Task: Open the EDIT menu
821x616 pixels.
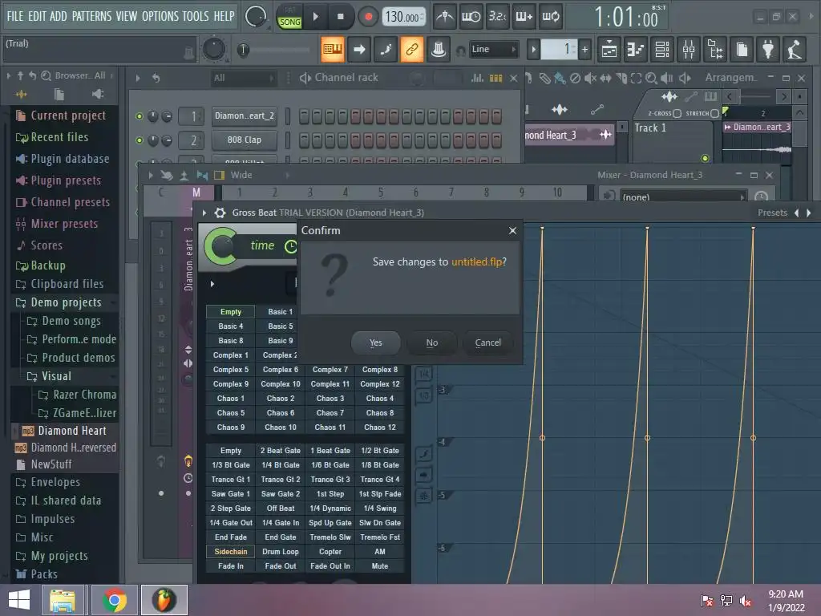Action: coord(37,16)
